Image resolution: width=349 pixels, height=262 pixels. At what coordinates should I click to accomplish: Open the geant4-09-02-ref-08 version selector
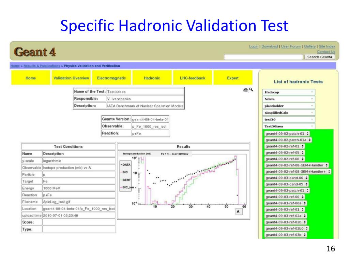pyautogui.click(x=285, y=159)
